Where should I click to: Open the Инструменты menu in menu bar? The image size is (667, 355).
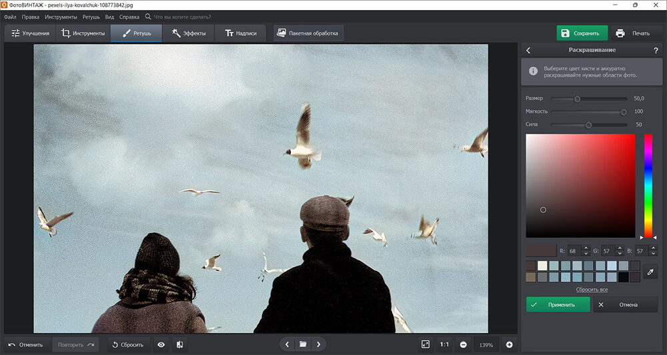tap(61, 16)
